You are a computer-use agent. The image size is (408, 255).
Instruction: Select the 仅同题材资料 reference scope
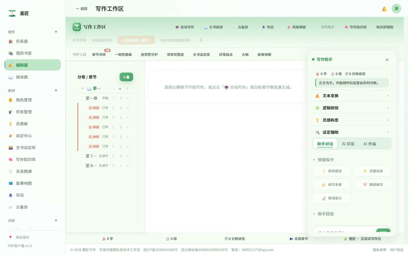[x=102, y=40]
